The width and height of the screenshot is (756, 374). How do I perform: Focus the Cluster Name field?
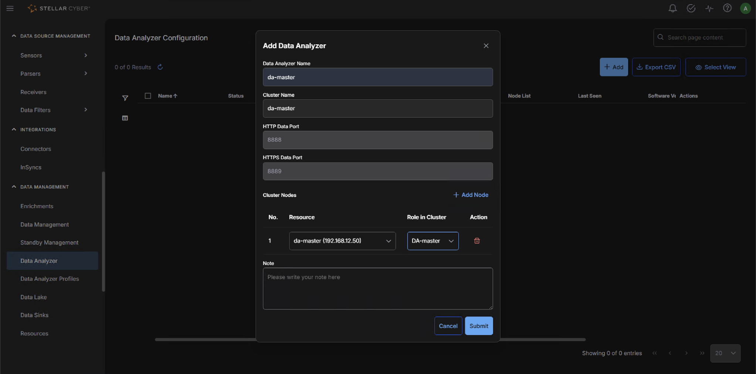[x=378, y=108]
